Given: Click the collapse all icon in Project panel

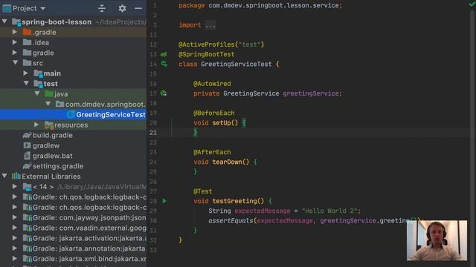Looking at the screenshot, I should click(102, 8).
